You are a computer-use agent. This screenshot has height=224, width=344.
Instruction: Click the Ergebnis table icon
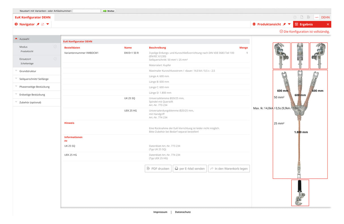point(296,24)
